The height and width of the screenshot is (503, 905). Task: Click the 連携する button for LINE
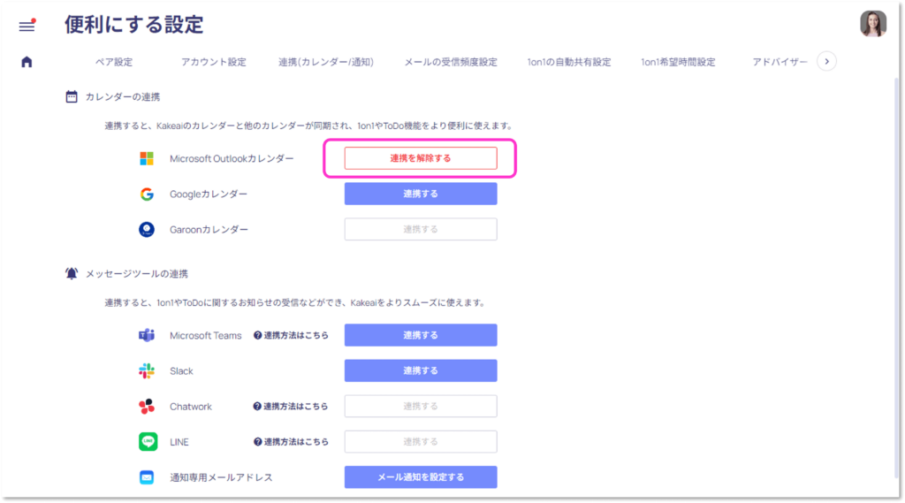point(421,442)
